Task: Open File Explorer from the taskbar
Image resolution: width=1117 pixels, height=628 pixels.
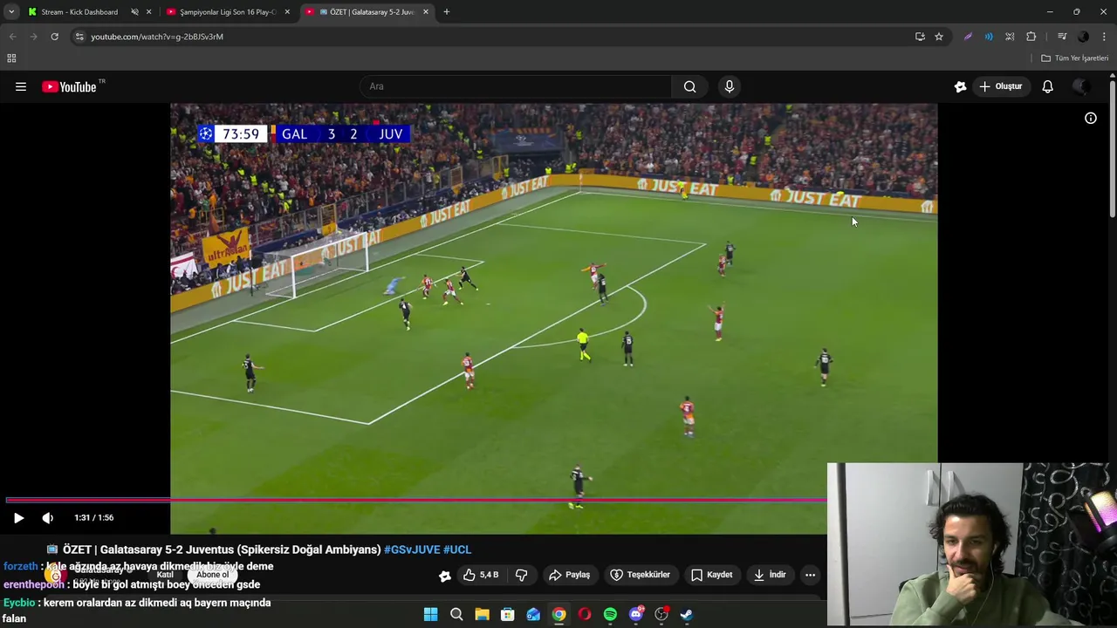Action: click(482, 614)
